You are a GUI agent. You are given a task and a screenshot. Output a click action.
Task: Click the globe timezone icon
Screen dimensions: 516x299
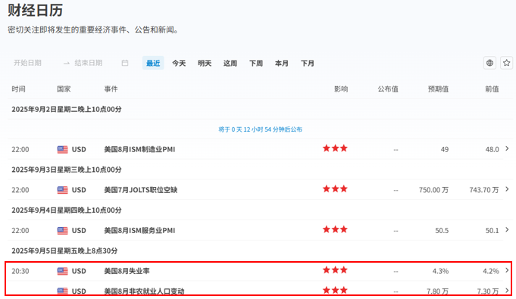coord(489,63)
